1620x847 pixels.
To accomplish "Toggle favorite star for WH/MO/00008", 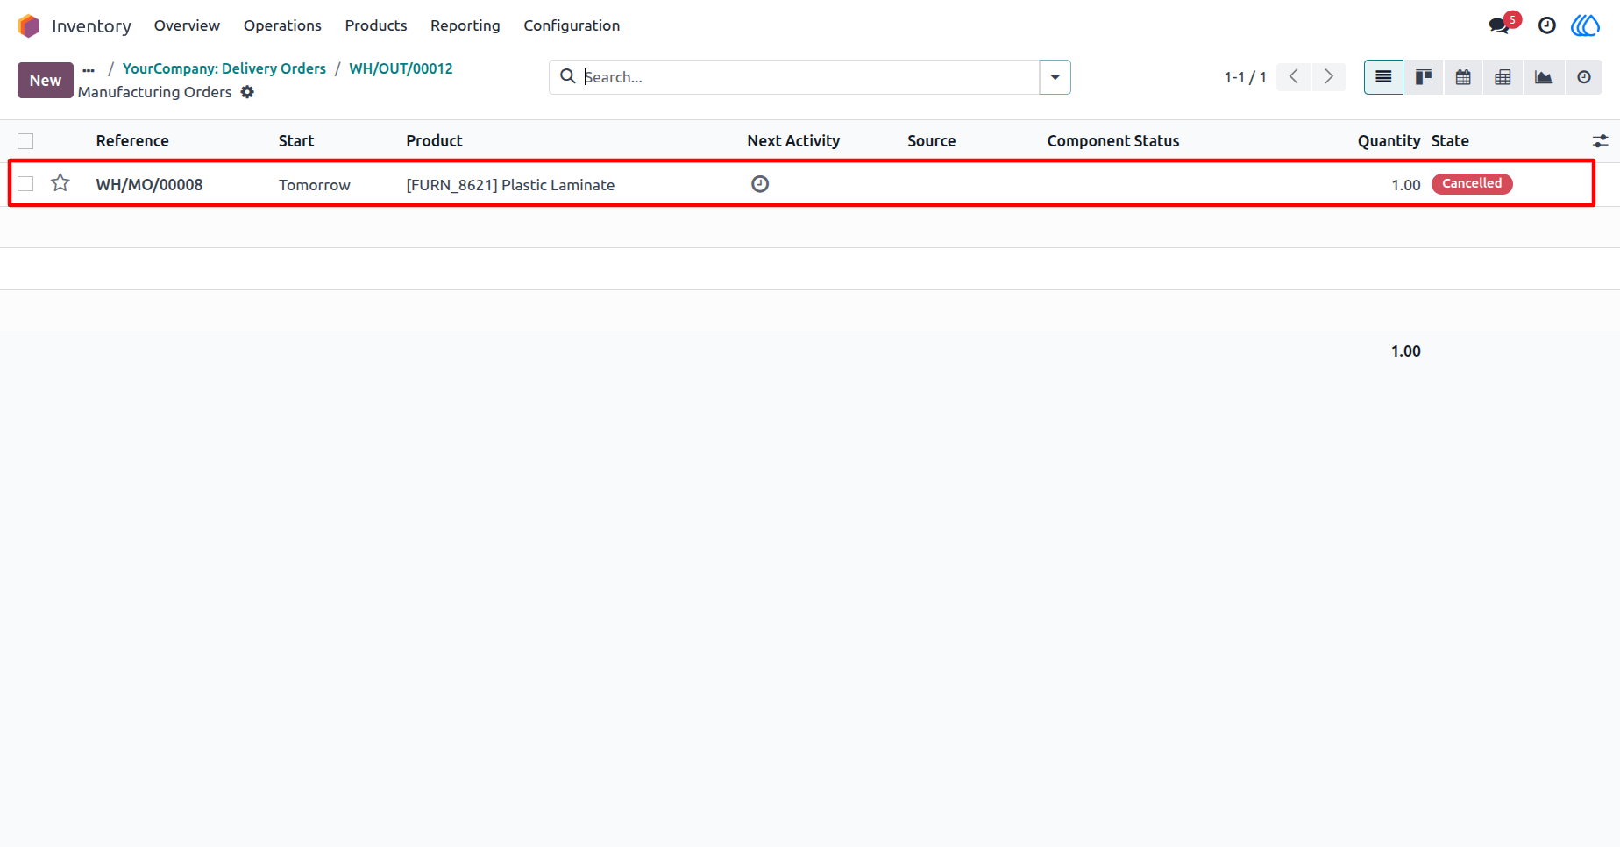I will tap(60, 183).
